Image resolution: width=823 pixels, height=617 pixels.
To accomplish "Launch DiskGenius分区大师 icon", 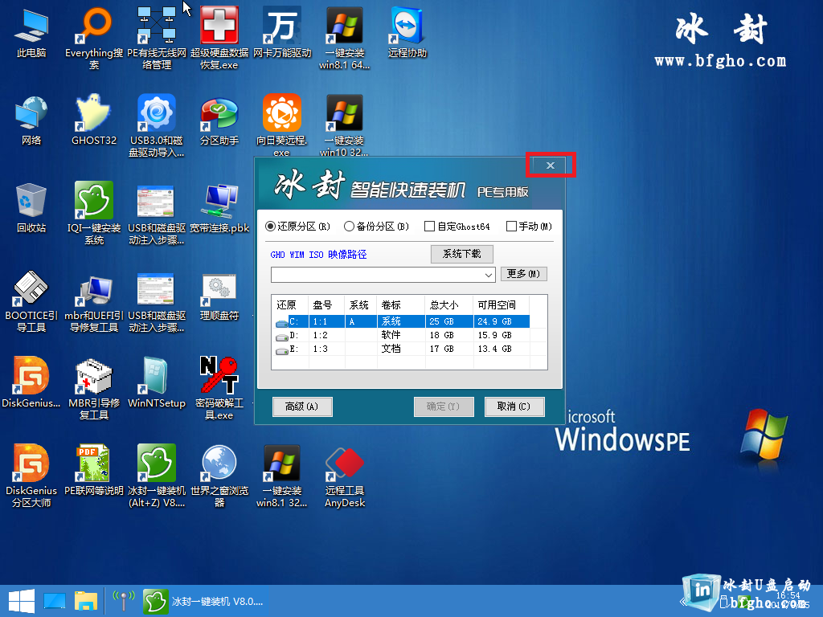I will pos(31,476).
